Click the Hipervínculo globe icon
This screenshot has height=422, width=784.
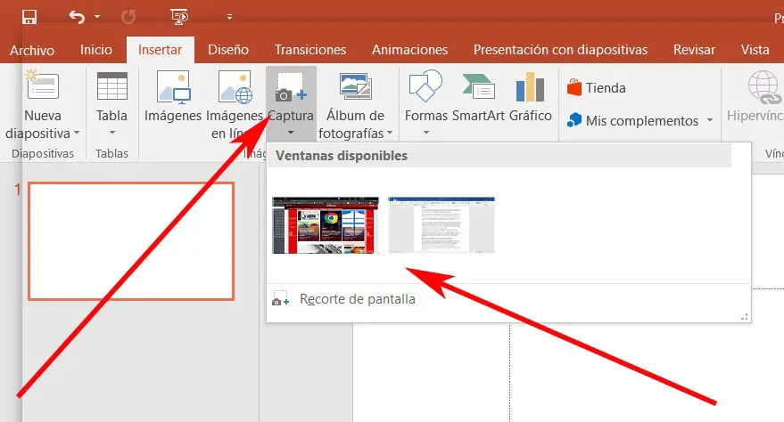[x=764, y=86]
